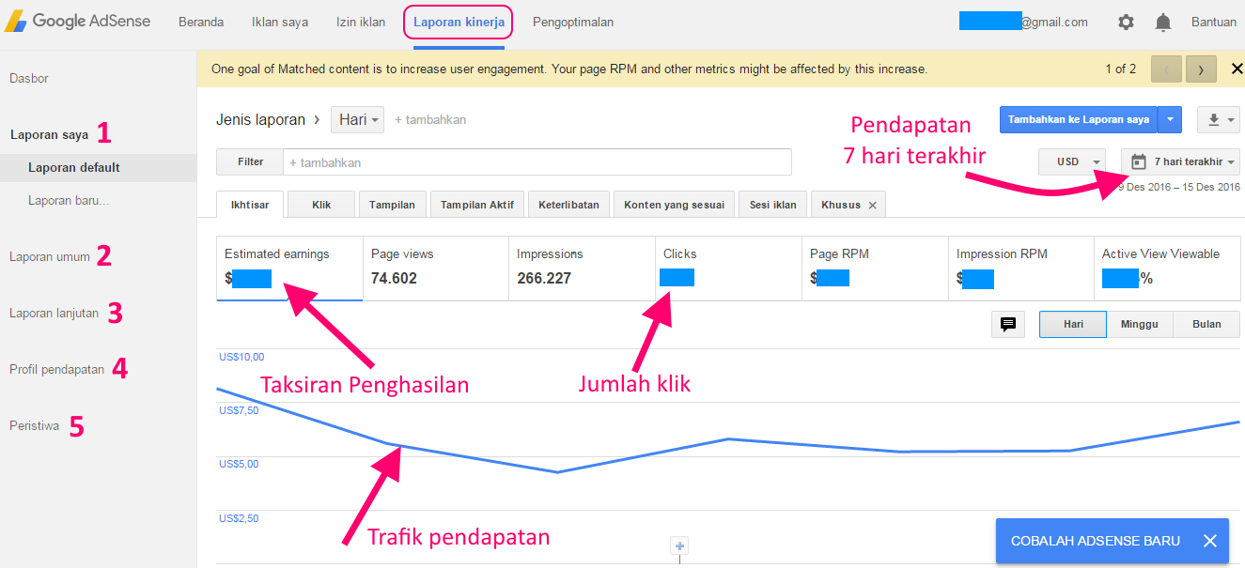Open the USD currency dropdown

1071,161
